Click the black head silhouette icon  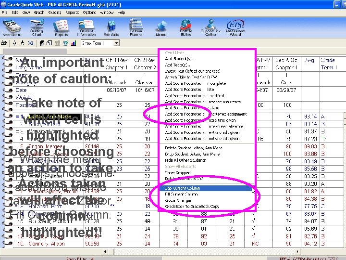(x=42, y=43)
